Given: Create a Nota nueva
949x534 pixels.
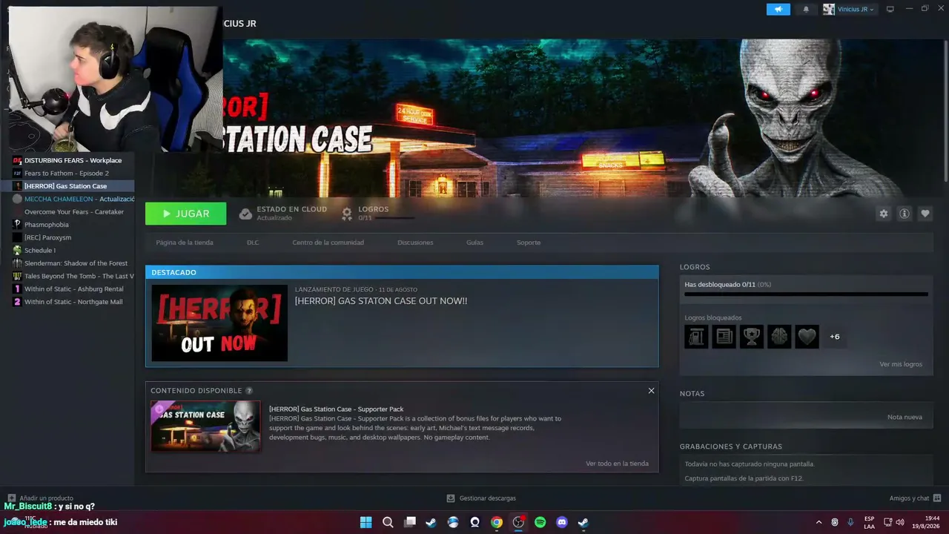Looking at the screenshot, I should (x=905, y=417).
